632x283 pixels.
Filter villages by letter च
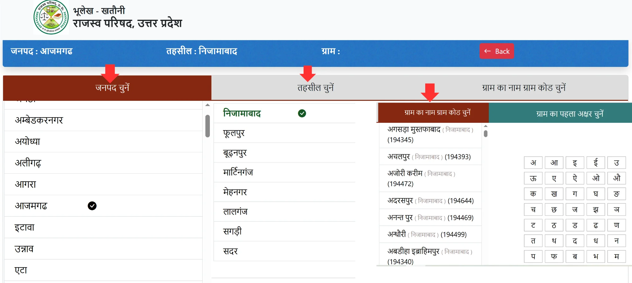click(x=533, y=210)
